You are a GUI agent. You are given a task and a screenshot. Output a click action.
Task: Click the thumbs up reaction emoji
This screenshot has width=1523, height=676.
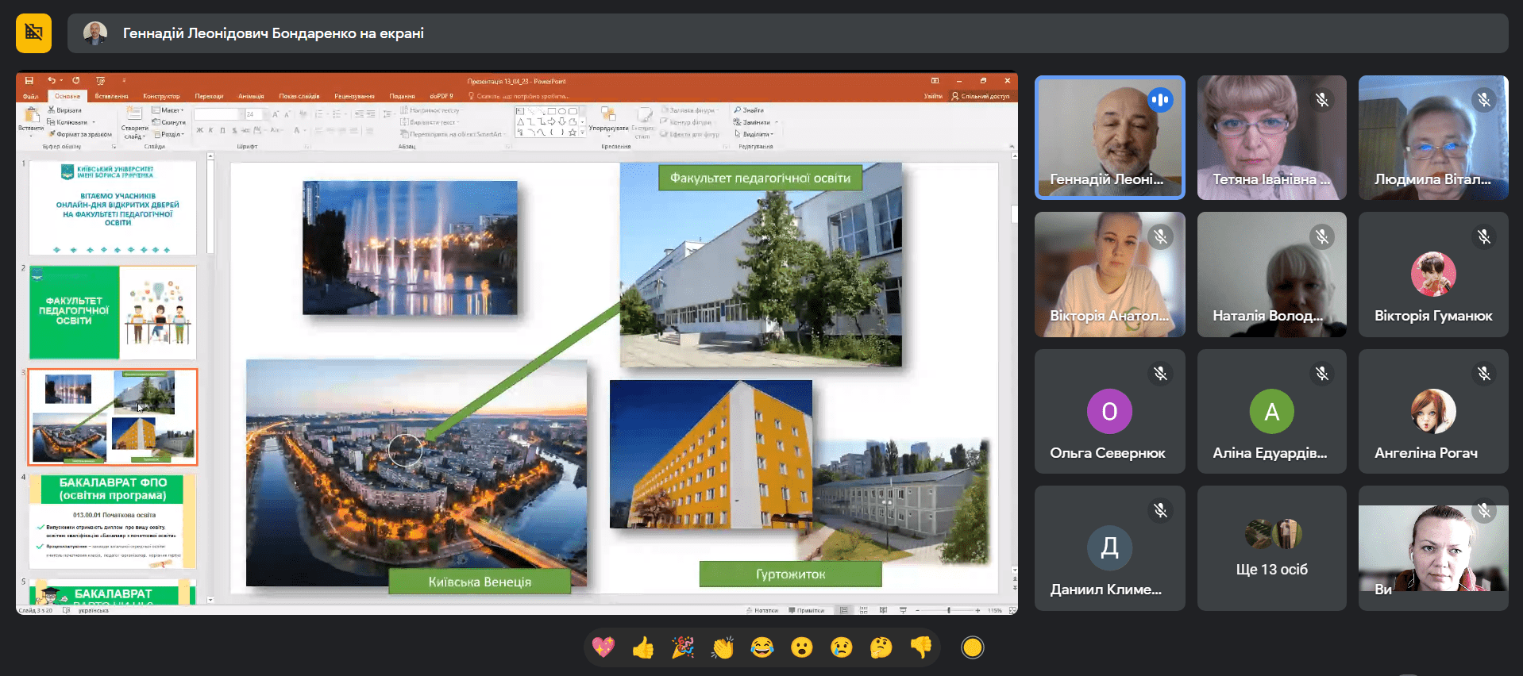642,648
